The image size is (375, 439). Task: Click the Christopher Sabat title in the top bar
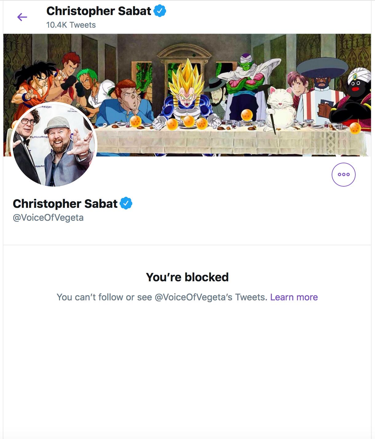(x=99, y=11)
